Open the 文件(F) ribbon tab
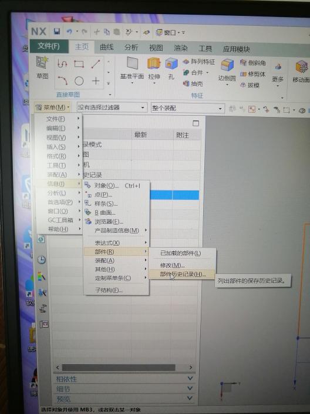Screen dimensions: 310x414 click(x=49, y=46)
